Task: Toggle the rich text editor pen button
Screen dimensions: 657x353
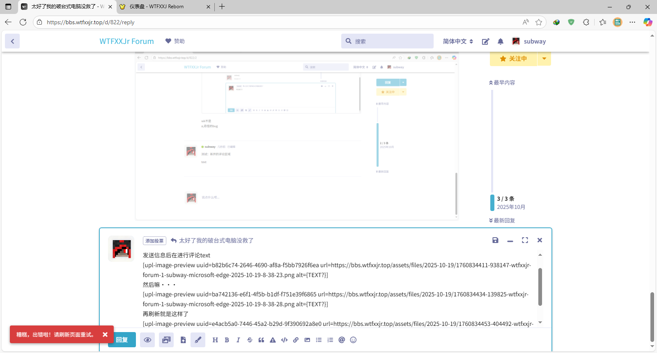Action: pos(198,340)
